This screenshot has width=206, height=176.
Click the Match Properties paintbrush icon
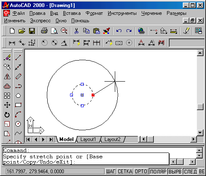(x=107, y=31)
